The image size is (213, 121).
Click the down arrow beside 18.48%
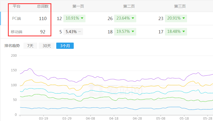point(184,32)
